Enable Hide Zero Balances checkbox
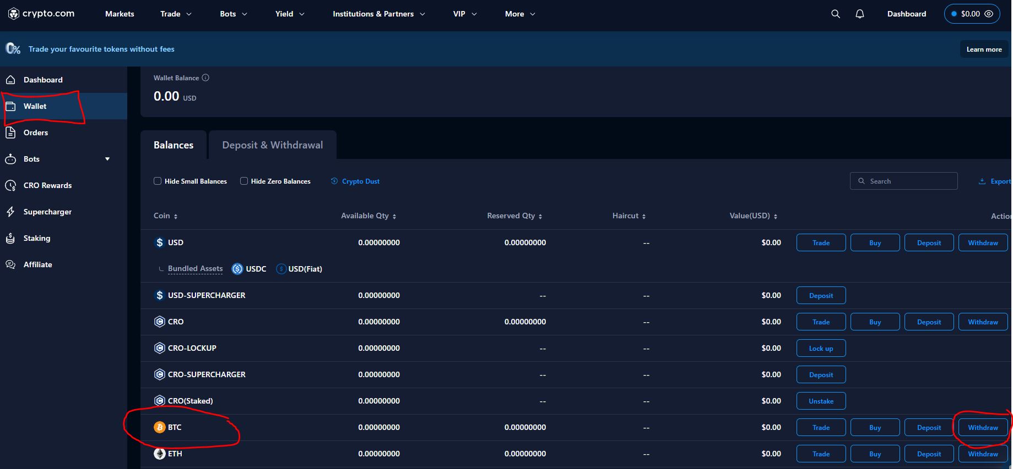This screenshot has width=1013, height=469. 244,181
